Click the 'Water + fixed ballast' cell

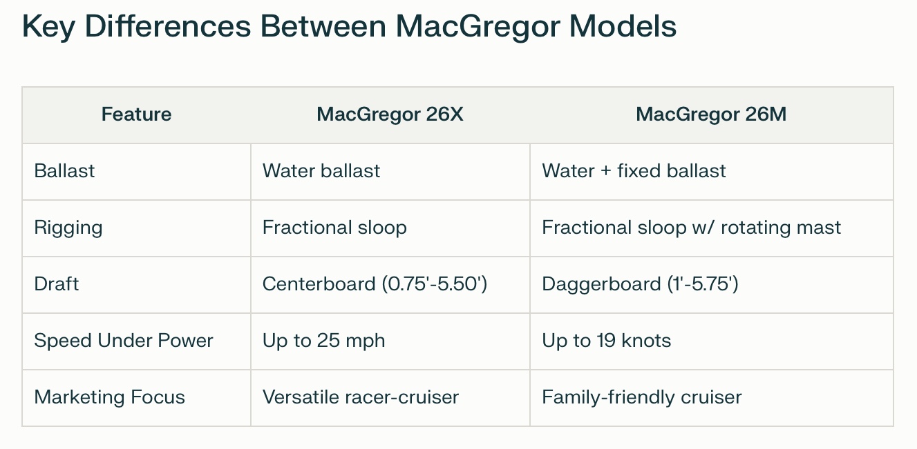(x=634, y=171)
